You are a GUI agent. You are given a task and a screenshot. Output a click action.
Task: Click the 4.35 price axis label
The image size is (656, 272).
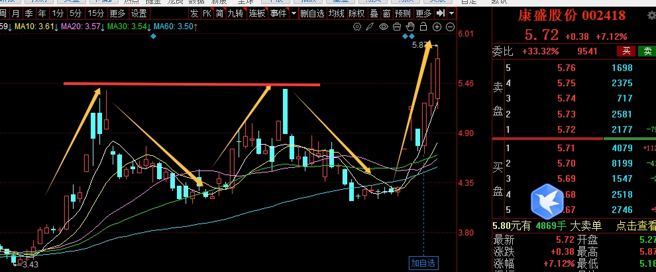click(x=465, y=183)
